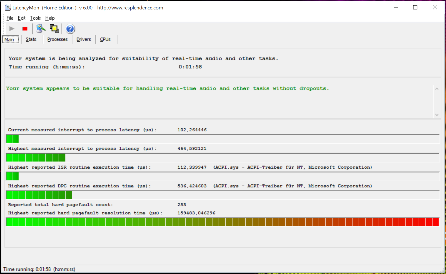Image resolution: width=446 pixels, height=274 pixels.
Task: Start monitoring with the play button
Action: point(12,29)
